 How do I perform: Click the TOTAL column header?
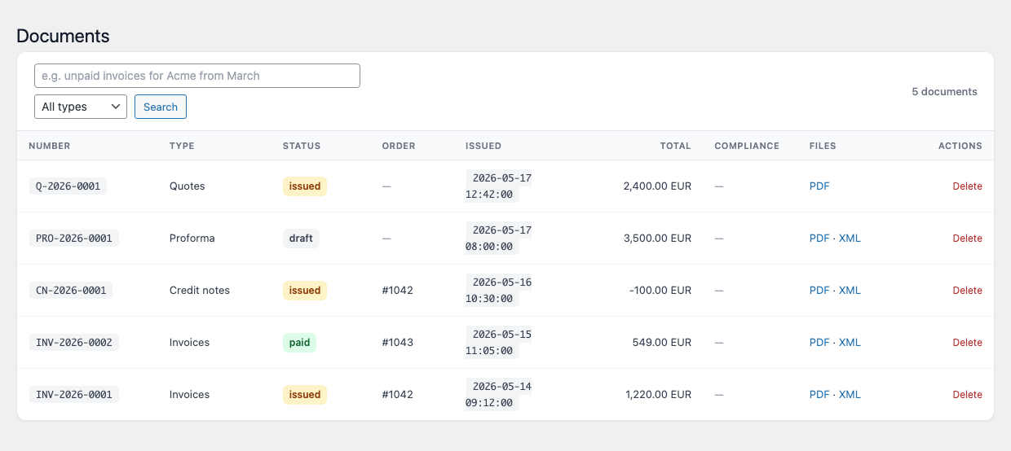[676, 147]
